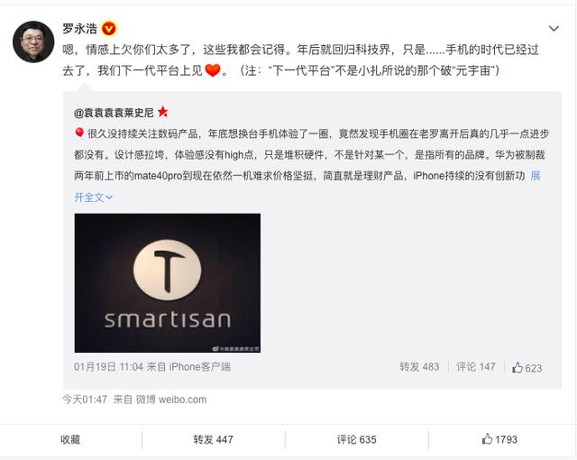
Task: View quoted post comments 评论 147
Action: pos(476,366)
